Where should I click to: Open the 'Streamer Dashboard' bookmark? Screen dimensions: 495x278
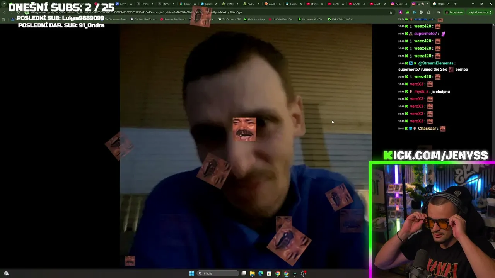[174, 19]
